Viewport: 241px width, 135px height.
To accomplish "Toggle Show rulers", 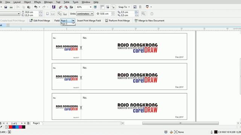I will (x=102, y=7).
